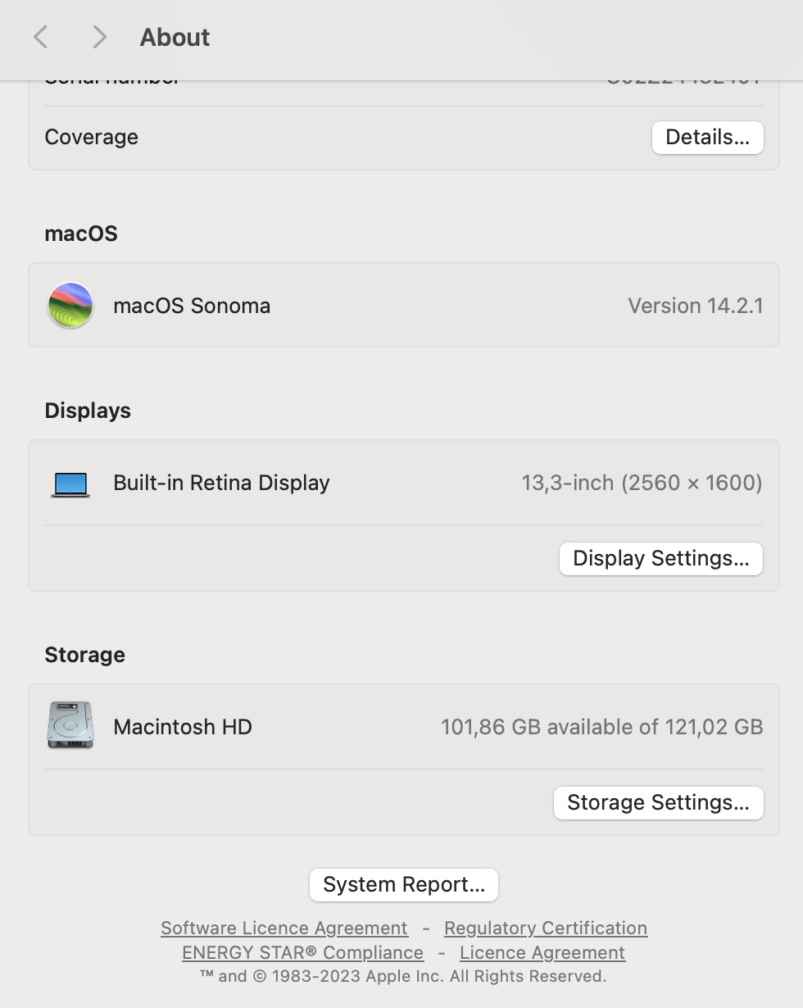Go forward using the right chevron

pyautogui.click(x=99, y=37)
